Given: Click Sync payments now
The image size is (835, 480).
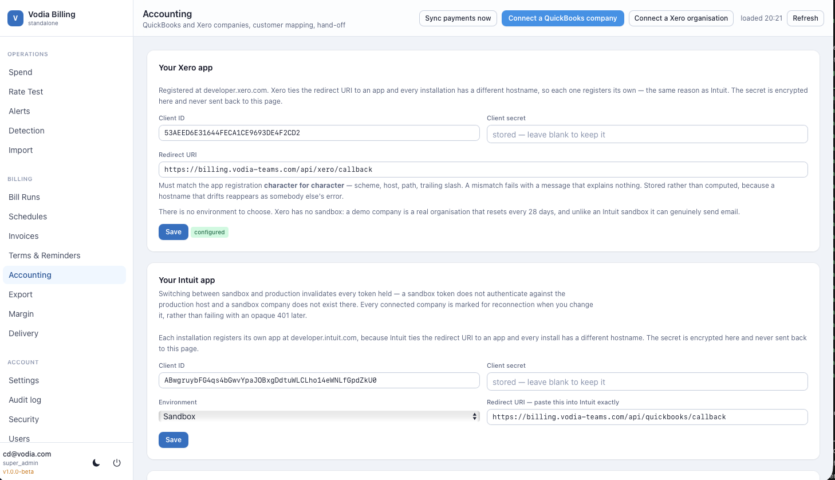Looking at the screenshot, I should (x=458, y=18).
